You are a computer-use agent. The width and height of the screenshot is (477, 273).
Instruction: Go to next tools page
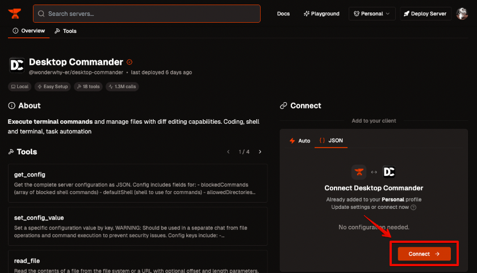[x=260, y=152]
